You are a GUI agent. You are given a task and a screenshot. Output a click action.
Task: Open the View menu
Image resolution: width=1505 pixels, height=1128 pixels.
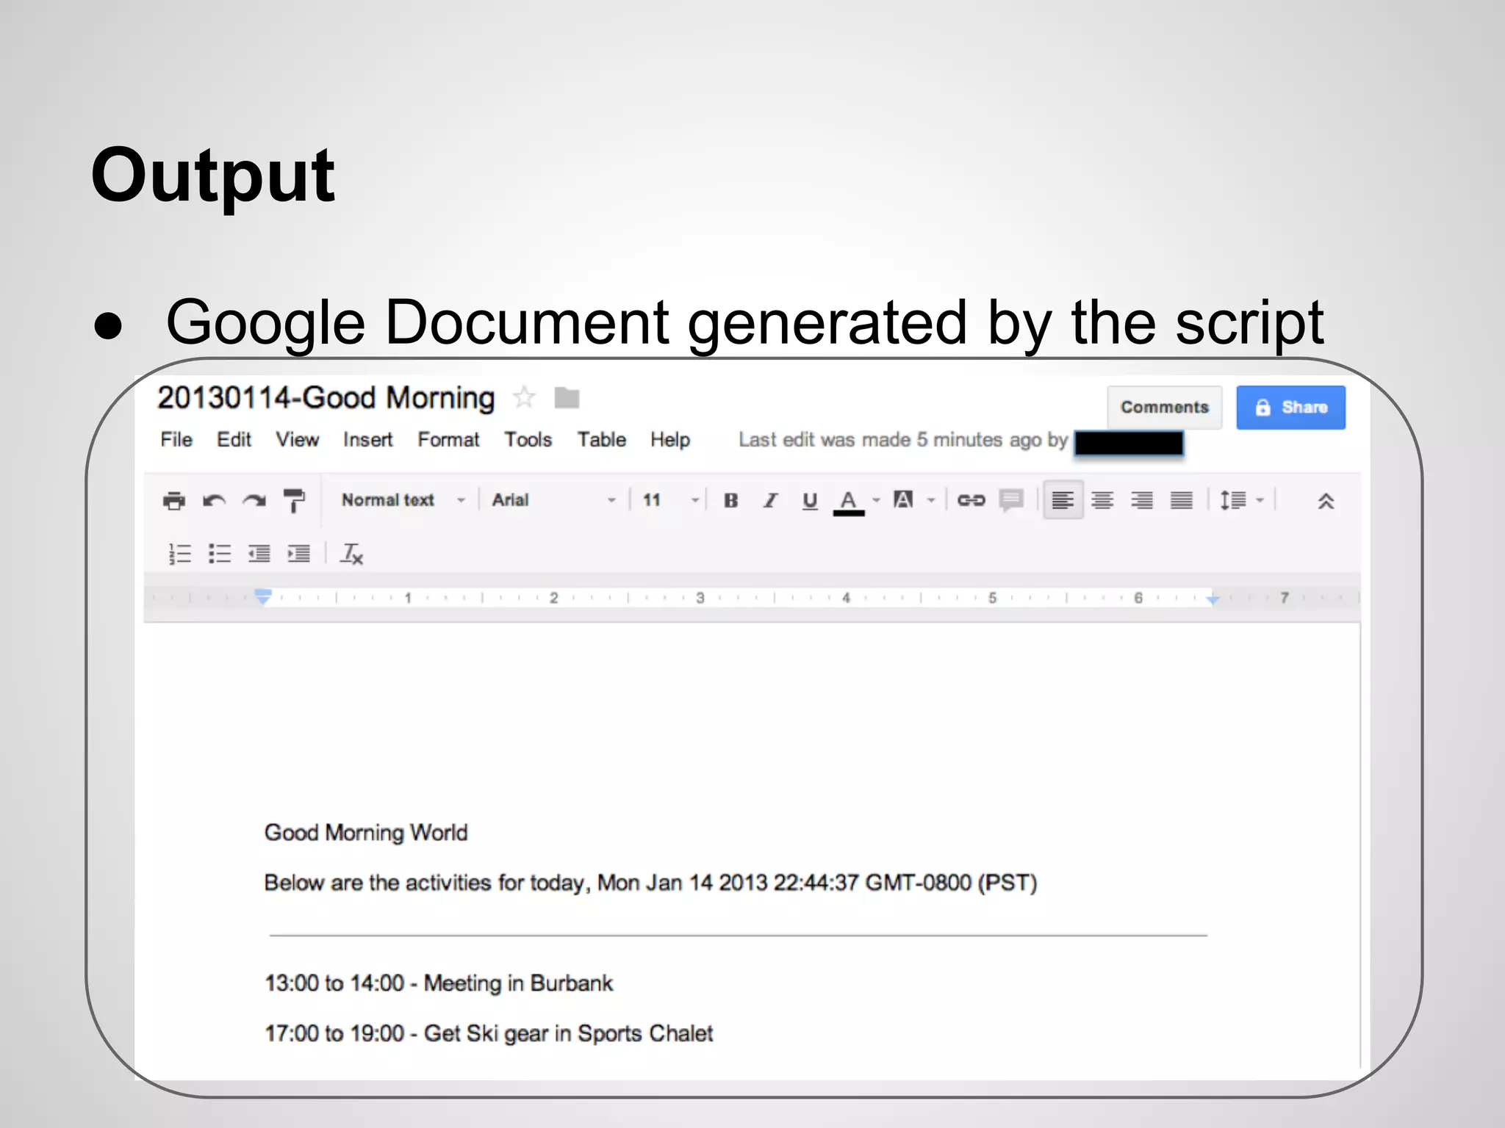[297, 439]
